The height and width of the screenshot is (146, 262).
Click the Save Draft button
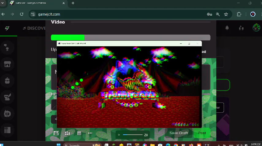[179, 133]
